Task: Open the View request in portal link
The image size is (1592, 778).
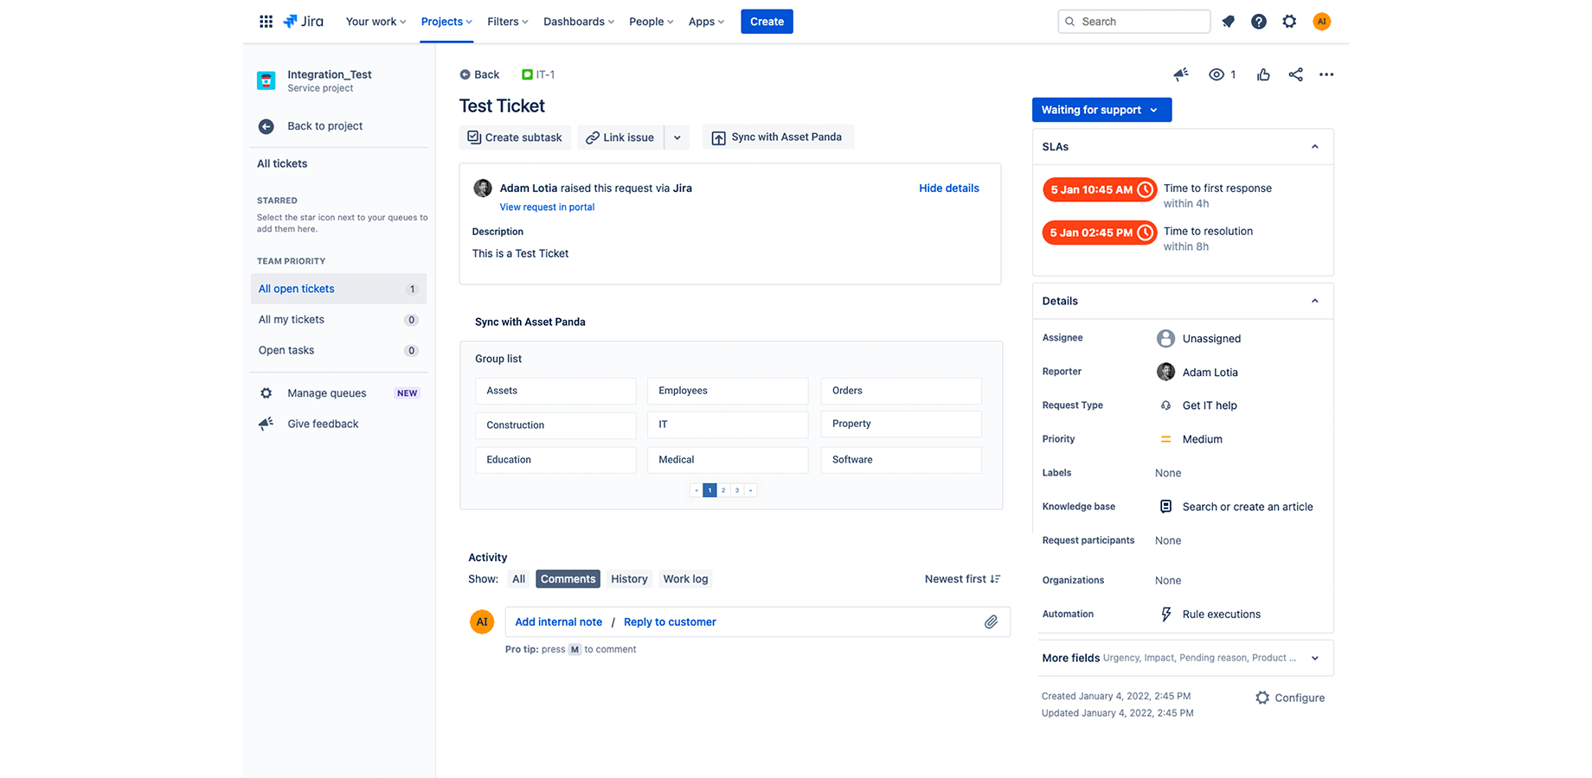Action: pyautogui.click(x=547, y=207)
